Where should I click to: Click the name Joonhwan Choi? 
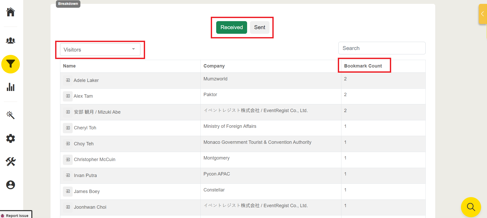[x=90, y=207]
